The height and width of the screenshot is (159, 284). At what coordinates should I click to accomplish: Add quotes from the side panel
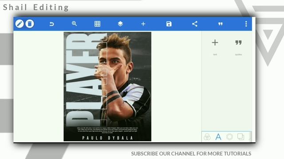click(238, 43)
